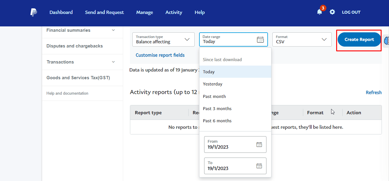Click the calendar icon beside the From date
Screen dimensions: 389x181
point(259,145)
